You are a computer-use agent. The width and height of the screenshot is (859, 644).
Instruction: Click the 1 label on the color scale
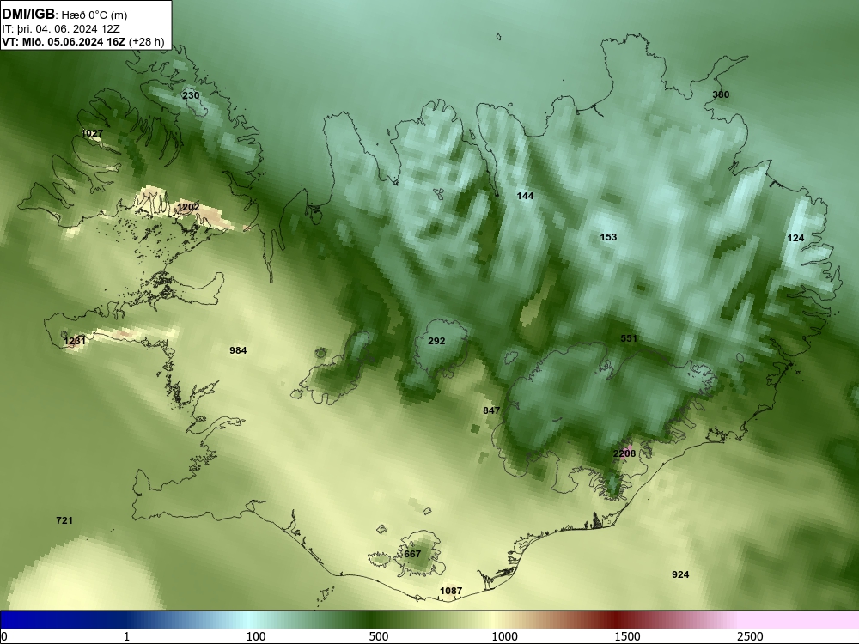[126, 636]
